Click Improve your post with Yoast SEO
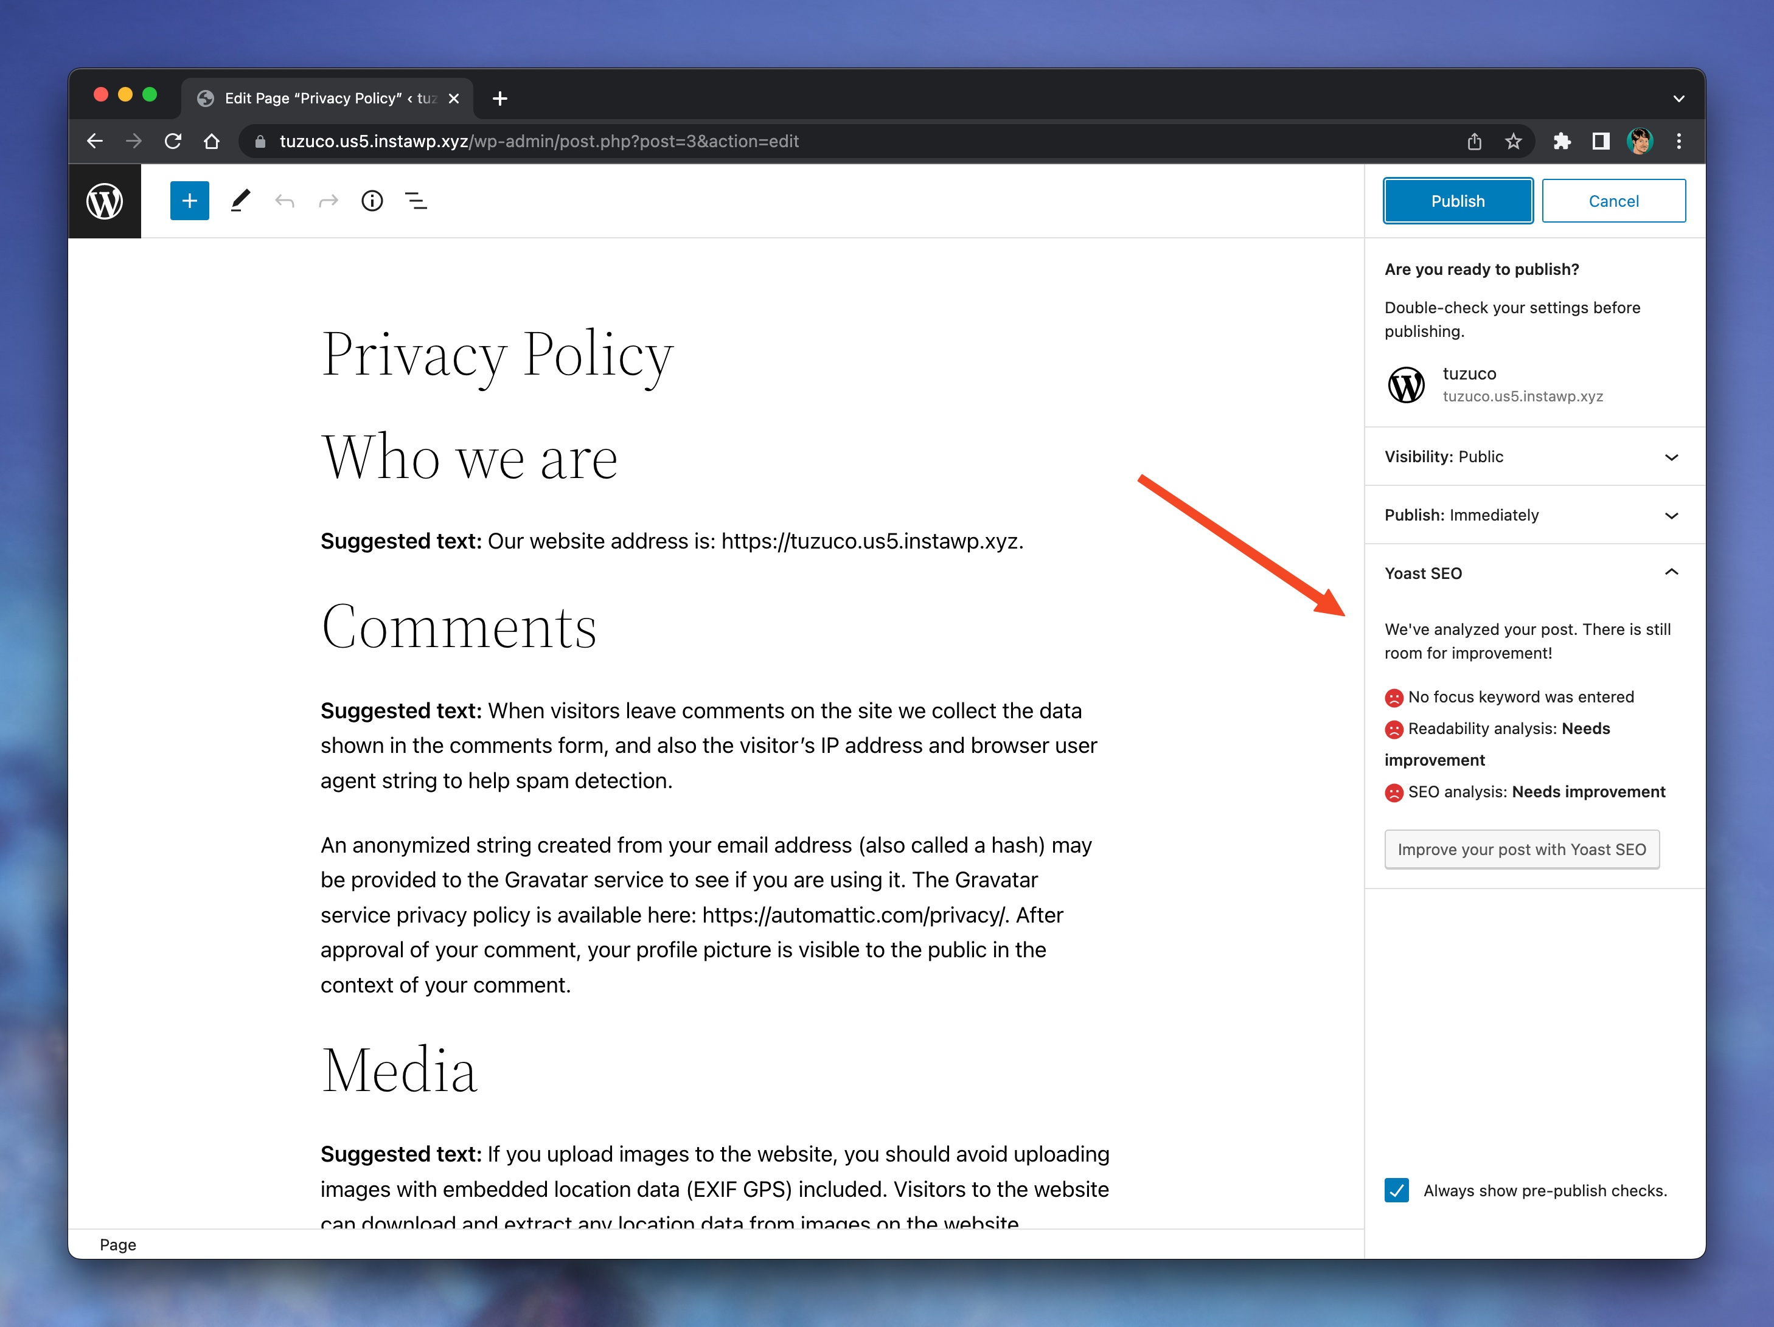Screen dimensions: 1774x1327 (x=1522, y=849)
